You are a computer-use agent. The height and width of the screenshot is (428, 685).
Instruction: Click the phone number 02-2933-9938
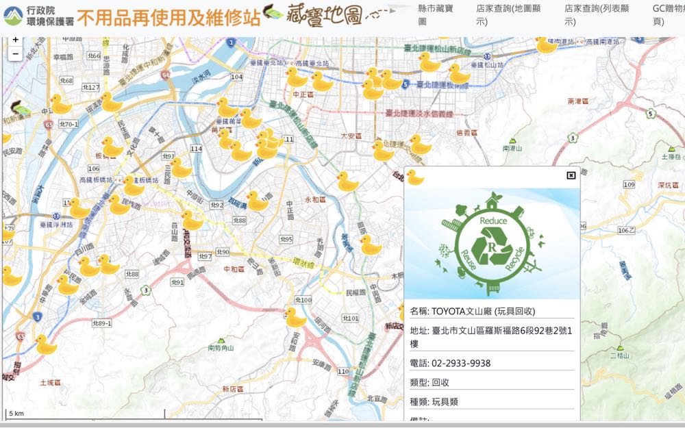461,364
